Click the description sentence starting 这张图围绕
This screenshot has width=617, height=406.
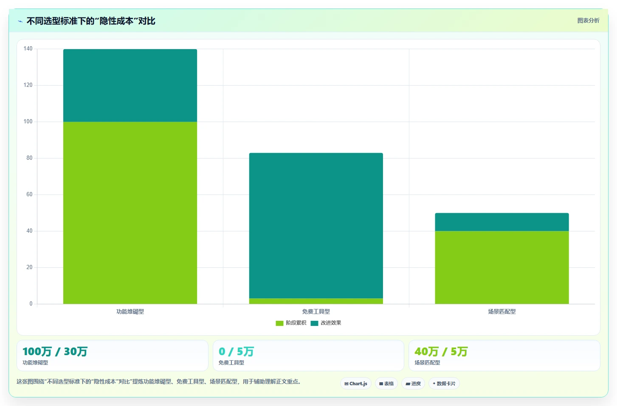[x=160, y=381]
